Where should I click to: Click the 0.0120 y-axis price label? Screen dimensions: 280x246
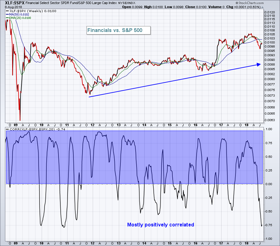pyautogui.click(x=270, y=12)
